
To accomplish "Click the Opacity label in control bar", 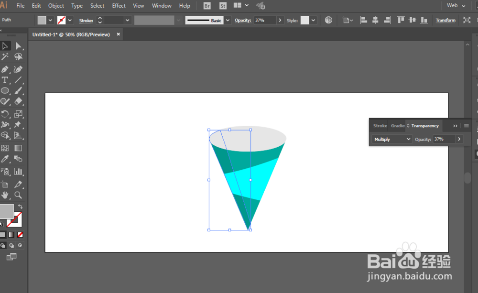I will (x=243, y=21).
